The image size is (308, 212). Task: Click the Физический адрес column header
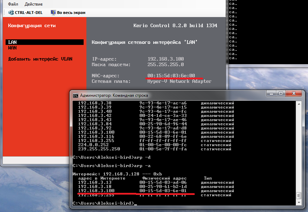pos(164,179)
